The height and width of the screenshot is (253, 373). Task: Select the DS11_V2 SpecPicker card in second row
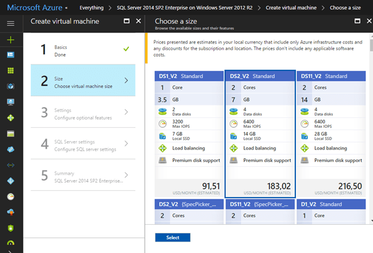click(260, 211)
